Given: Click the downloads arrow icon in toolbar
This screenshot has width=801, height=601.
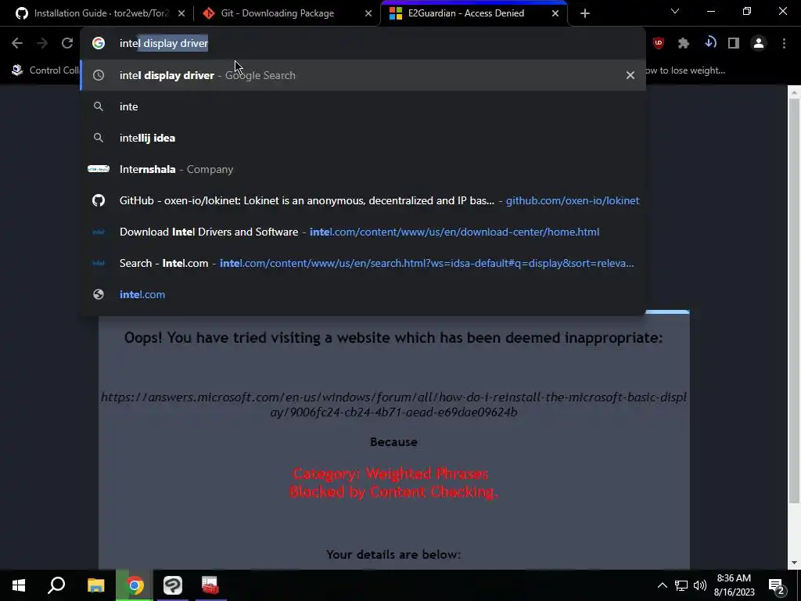Looking at the screenshot, I should point(710,44).
